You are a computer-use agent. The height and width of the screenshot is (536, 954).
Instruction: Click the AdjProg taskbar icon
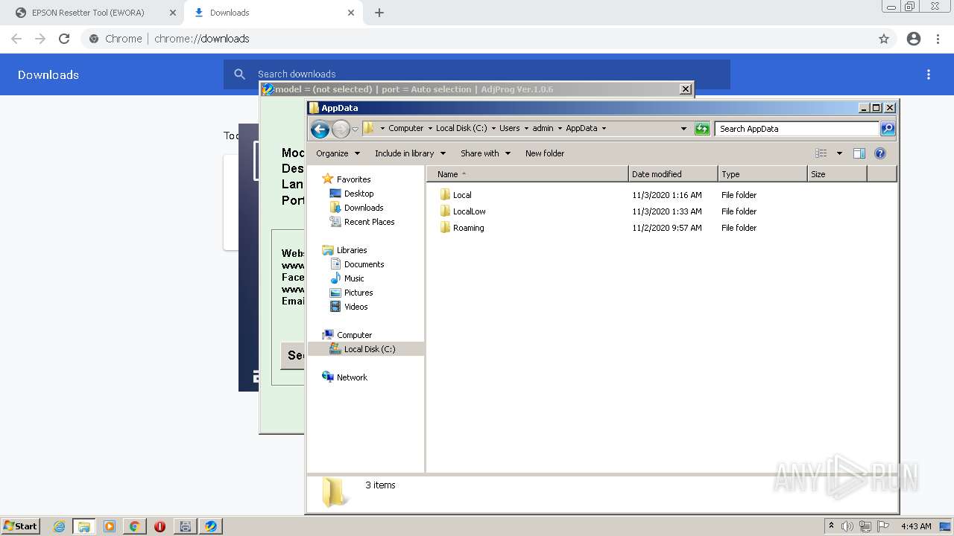(211, 526)
